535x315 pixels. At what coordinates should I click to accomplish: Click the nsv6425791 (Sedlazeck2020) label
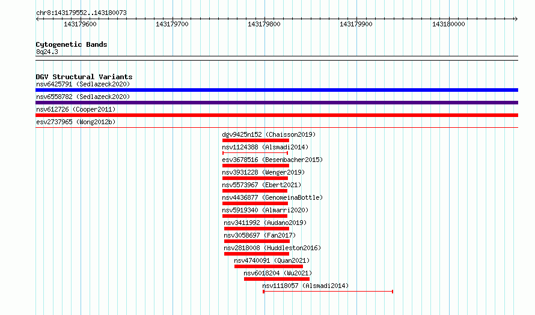coord(83,84)
